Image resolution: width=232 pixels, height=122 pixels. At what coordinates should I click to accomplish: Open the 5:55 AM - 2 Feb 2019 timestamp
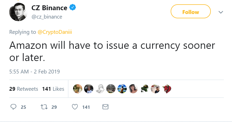(x=34, y=71)
